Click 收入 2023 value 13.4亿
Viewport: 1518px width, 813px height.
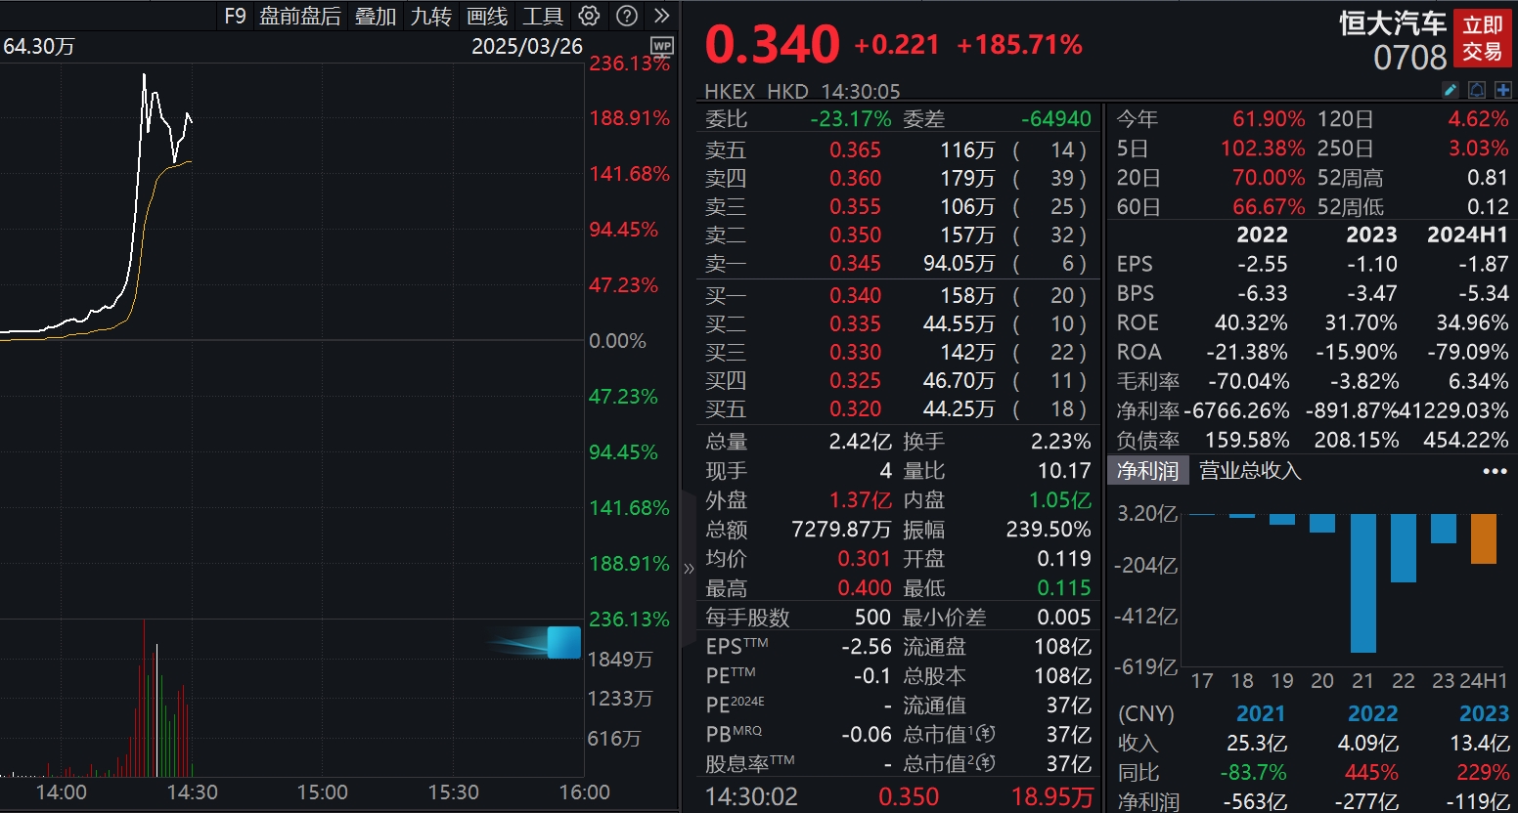coord(1480,743)
